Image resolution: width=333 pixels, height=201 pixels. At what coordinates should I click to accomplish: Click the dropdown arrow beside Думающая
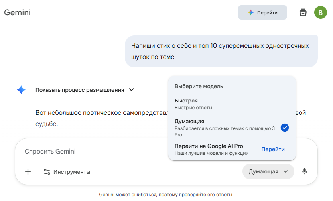286,171
